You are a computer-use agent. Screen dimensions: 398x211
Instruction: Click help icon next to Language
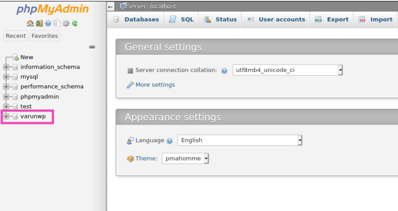click(x=169, y=141)
